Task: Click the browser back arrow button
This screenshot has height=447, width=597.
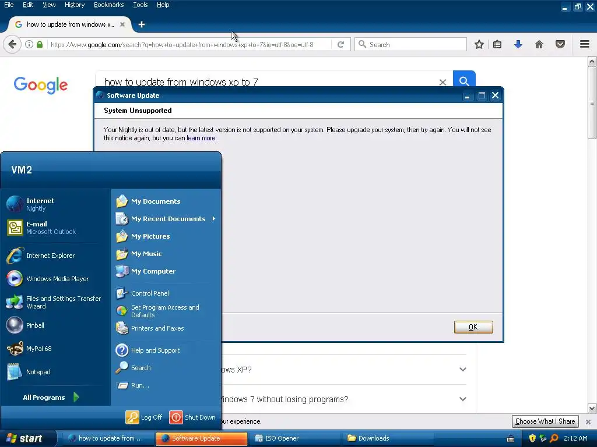Action: coord(12,44)
